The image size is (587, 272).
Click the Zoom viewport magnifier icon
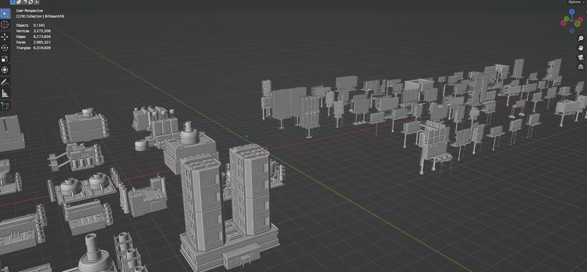coord(581,38)
